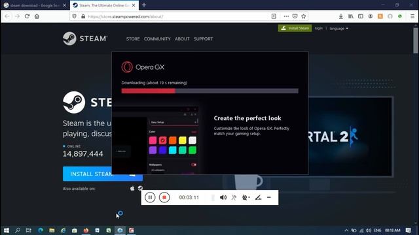419x235 pixels.
Task: Open the recorder webcam dropdown
Action: (246, 197)
